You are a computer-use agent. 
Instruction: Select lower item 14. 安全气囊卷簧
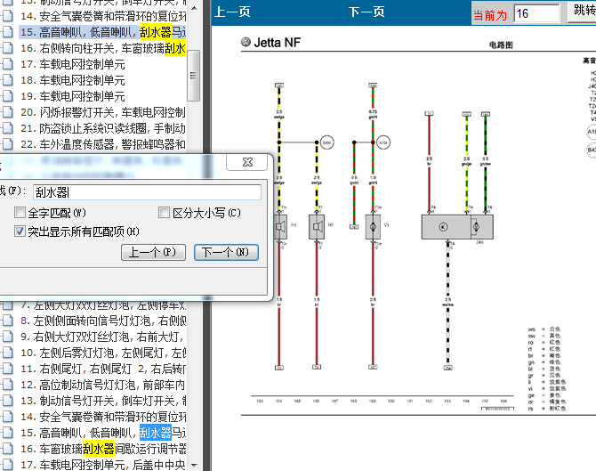(103, 417)
